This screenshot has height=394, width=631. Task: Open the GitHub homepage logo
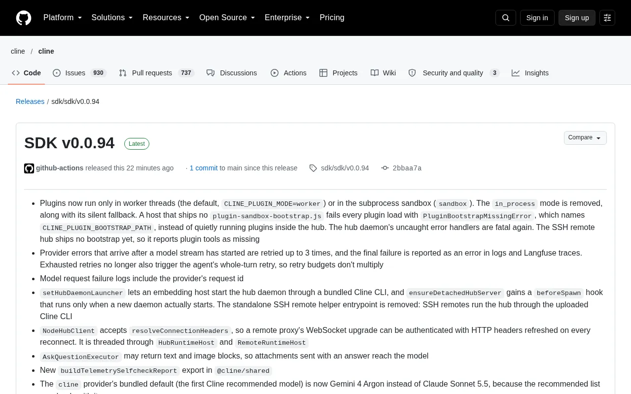pyautogui.click(x=24, y=18)
